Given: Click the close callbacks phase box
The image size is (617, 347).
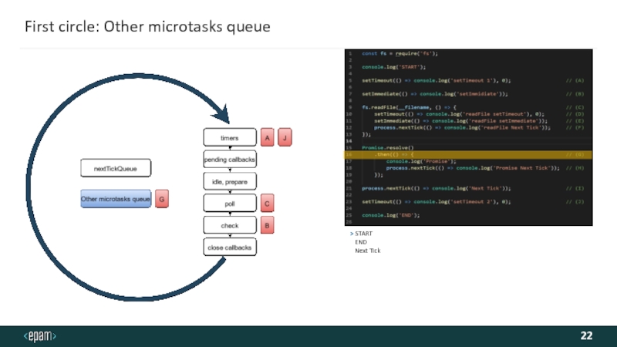Looking at the screenshot, I should click(229, 248).
